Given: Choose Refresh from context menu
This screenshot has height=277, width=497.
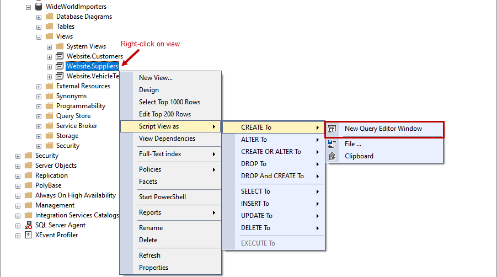Looking at the screenshot, I should click(170, 255).
